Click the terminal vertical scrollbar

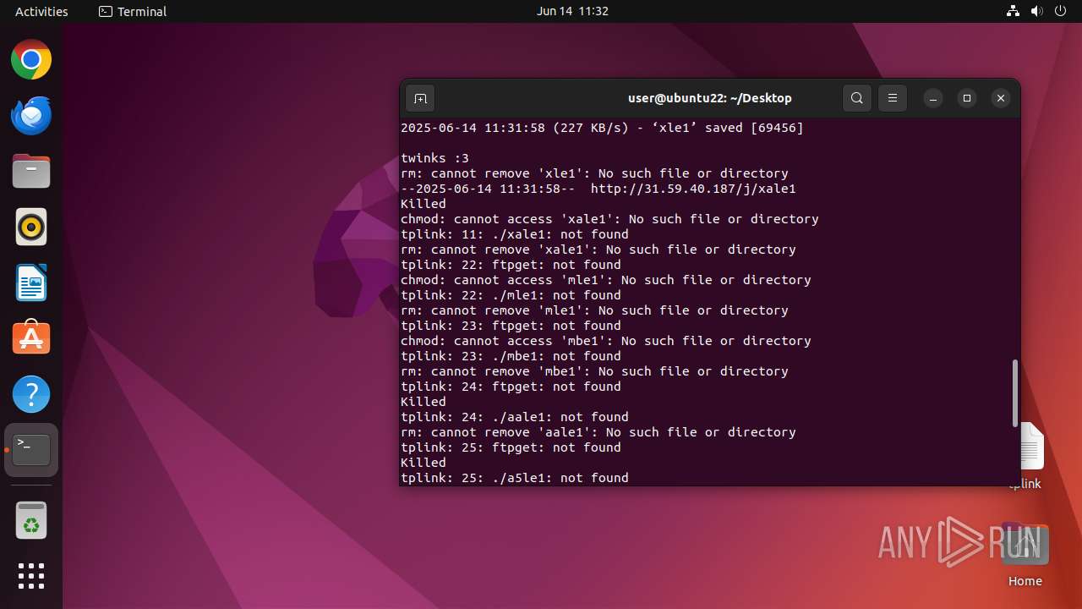click(x=1015, y=393)
